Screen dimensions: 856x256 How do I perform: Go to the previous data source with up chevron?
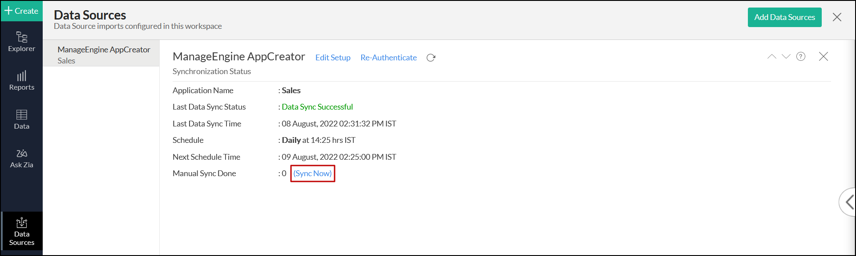tap(771, 56)
